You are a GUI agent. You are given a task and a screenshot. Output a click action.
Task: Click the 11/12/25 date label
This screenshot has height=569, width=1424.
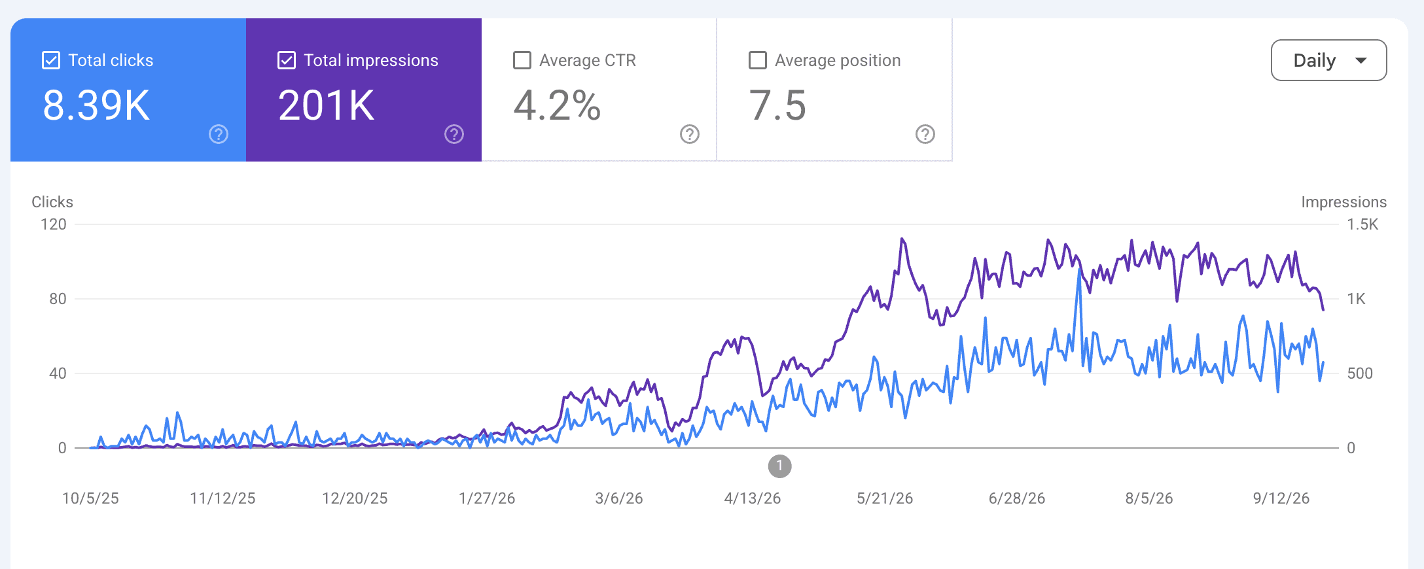(x=222, y=498)
